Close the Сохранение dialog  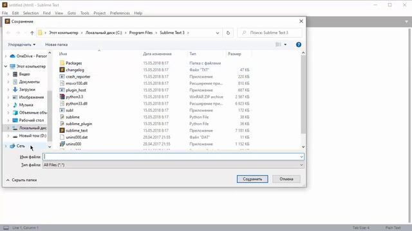coord(301,21)
